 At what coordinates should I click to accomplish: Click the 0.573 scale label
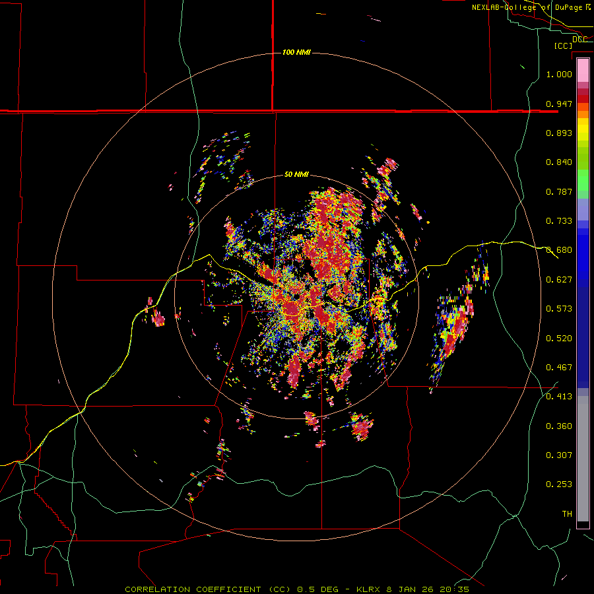pyautogui.click(x=559, y=309)
